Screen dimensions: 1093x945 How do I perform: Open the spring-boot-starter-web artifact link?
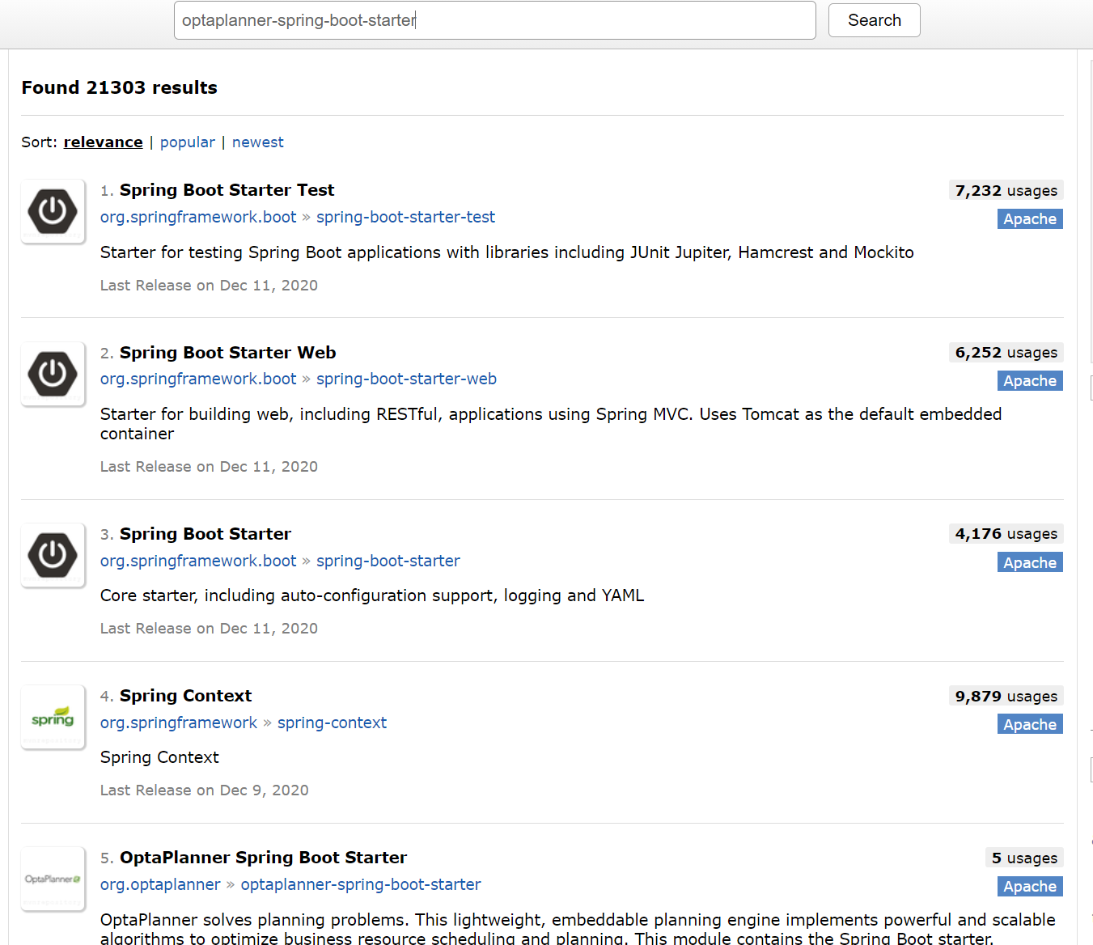pyautogui.click(x=406, y=379)
